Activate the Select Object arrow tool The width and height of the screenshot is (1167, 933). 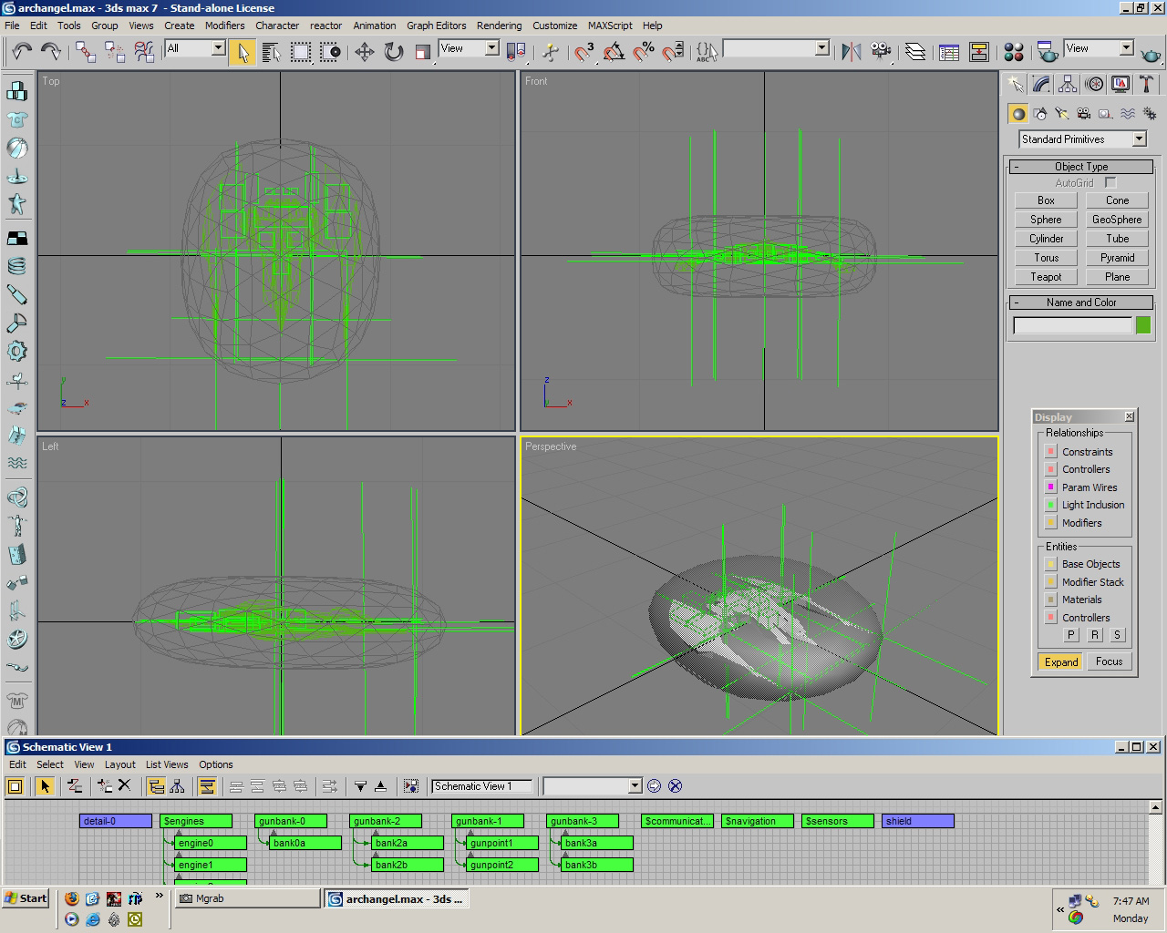pyautogui.click(x=243, y=52)
